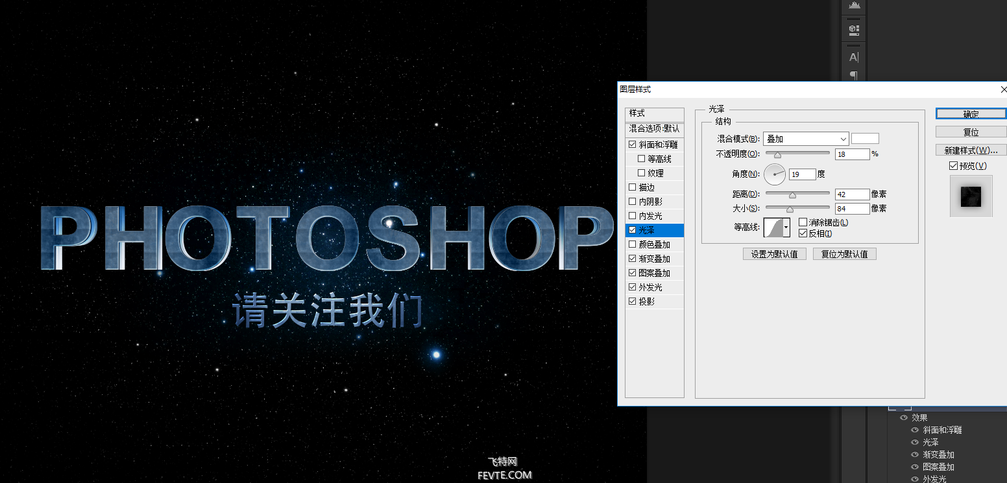Open the 等高线 contour picker arrow
1007x483 pixels.
coord(786,227)
